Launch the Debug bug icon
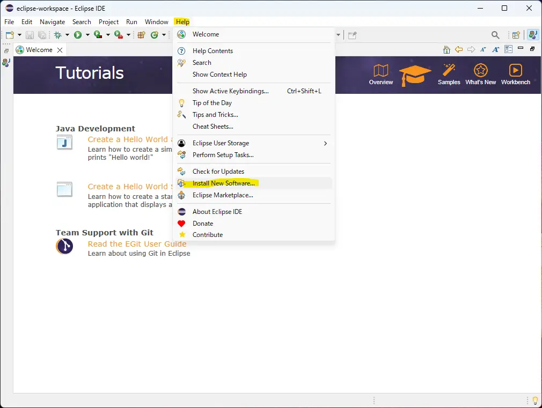The width and height of the screenshot is (542, 408). [58, 35]
